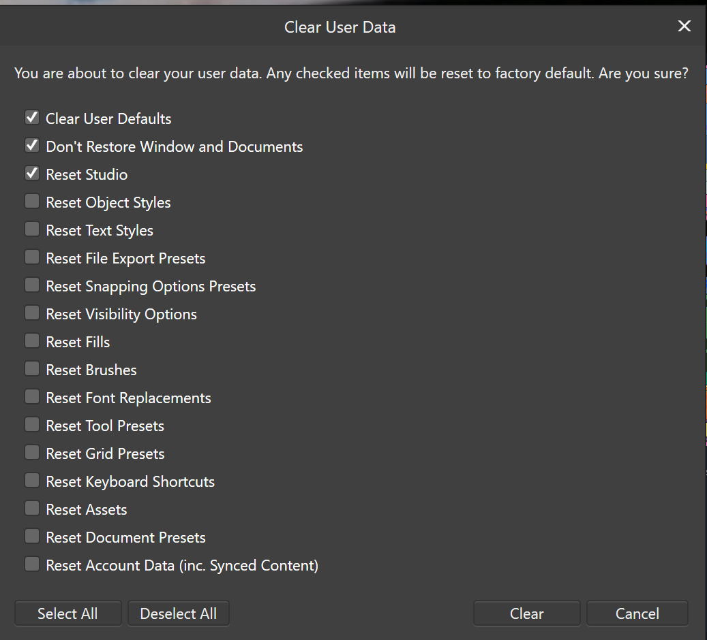707x640 pixels.
Task: Check the Reset Assets box
Action: click(32, 509)
